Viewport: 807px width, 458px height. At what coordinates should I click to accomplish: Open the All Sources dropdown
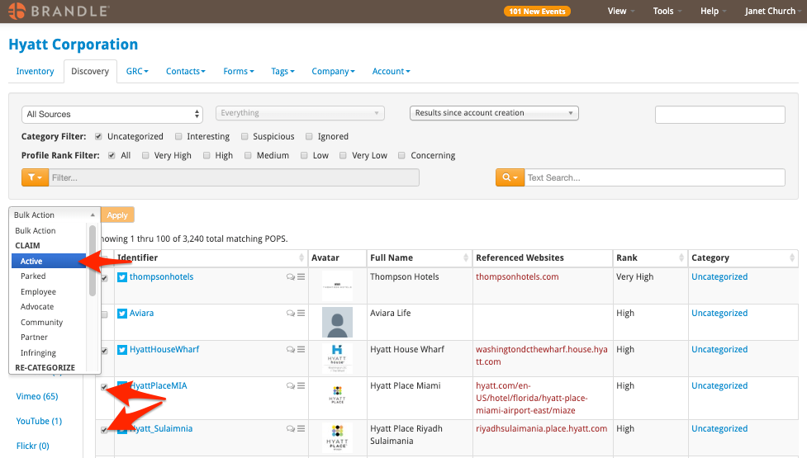click(112, 114)
